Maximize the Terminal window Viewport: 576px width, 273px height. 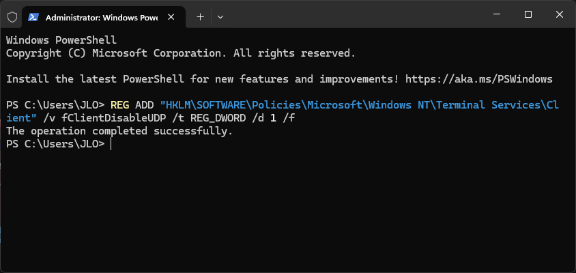click(x=528, y=14)
